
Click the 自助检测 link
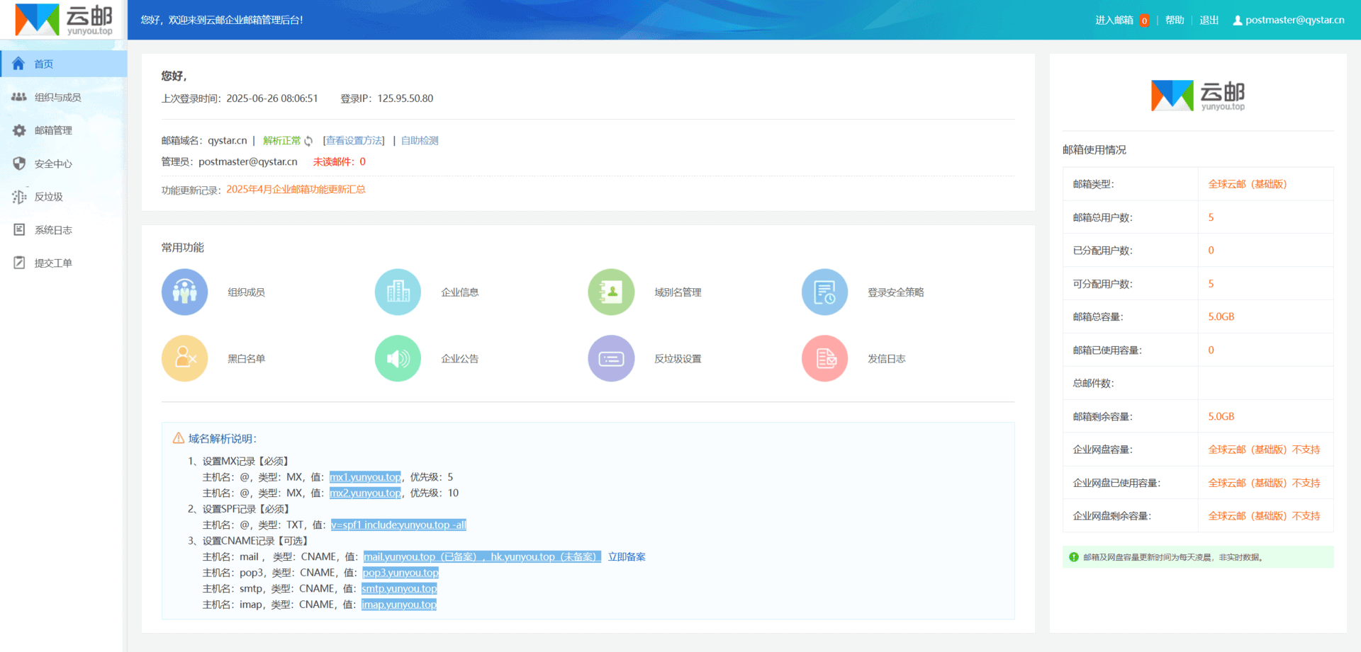[x=420, y=141]
